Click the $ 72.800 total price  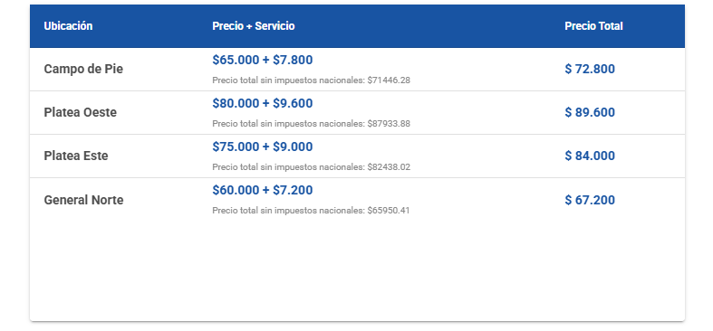[x=590, y=69]
